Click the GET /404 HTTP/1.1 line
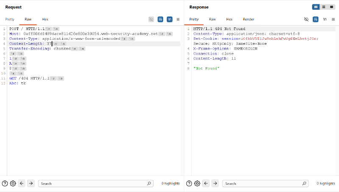Viewport: 339px width, 192px height. click(36, 78)
